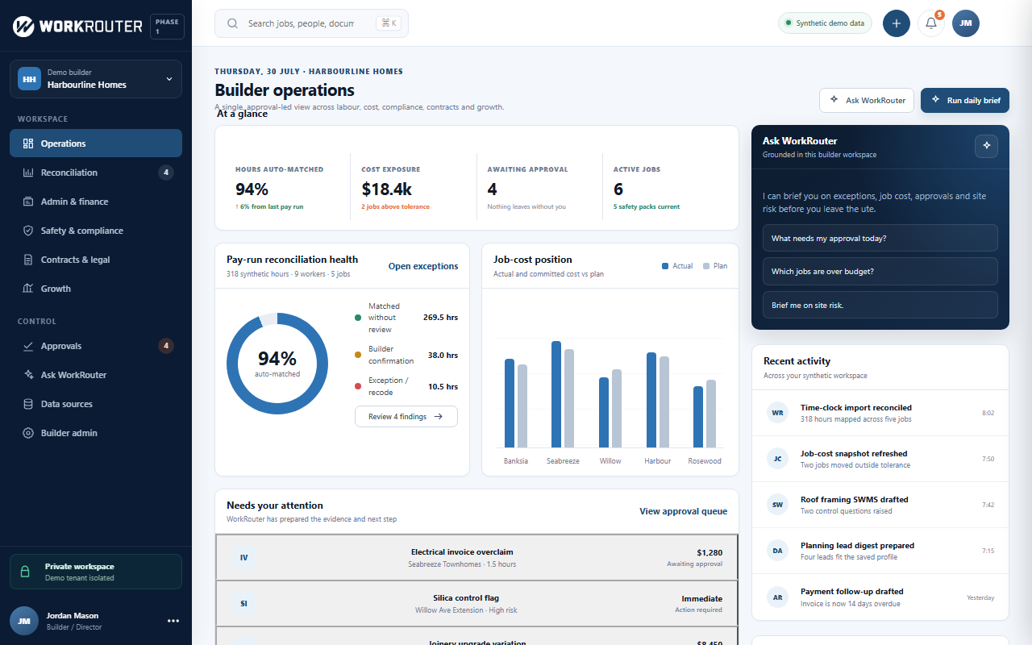Open the Silica control flag item
The height and width of the screenshot is (645, 1032).
[x=476, y=603]
